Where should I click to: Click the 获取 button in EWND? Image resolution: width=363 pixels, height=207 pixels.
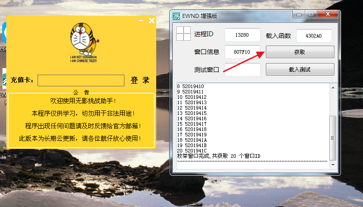click(x=300, y=52)
